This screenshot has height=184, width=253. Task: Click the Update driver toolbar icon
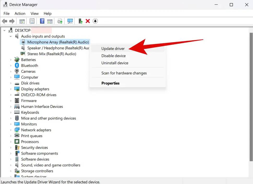[x=80, y=21]
